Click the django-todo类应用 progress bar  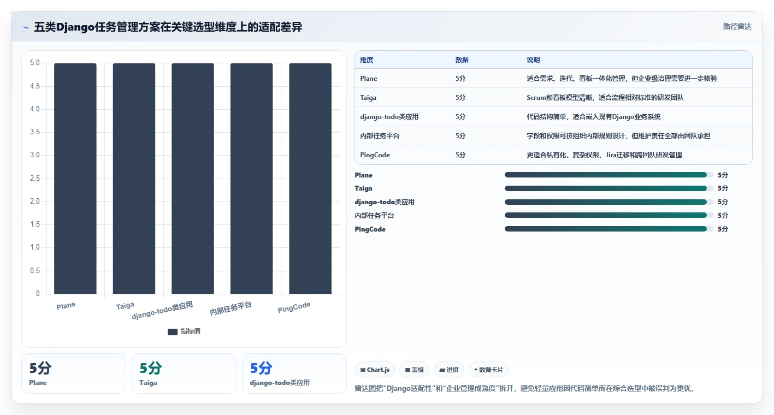[x=609, y=202]
